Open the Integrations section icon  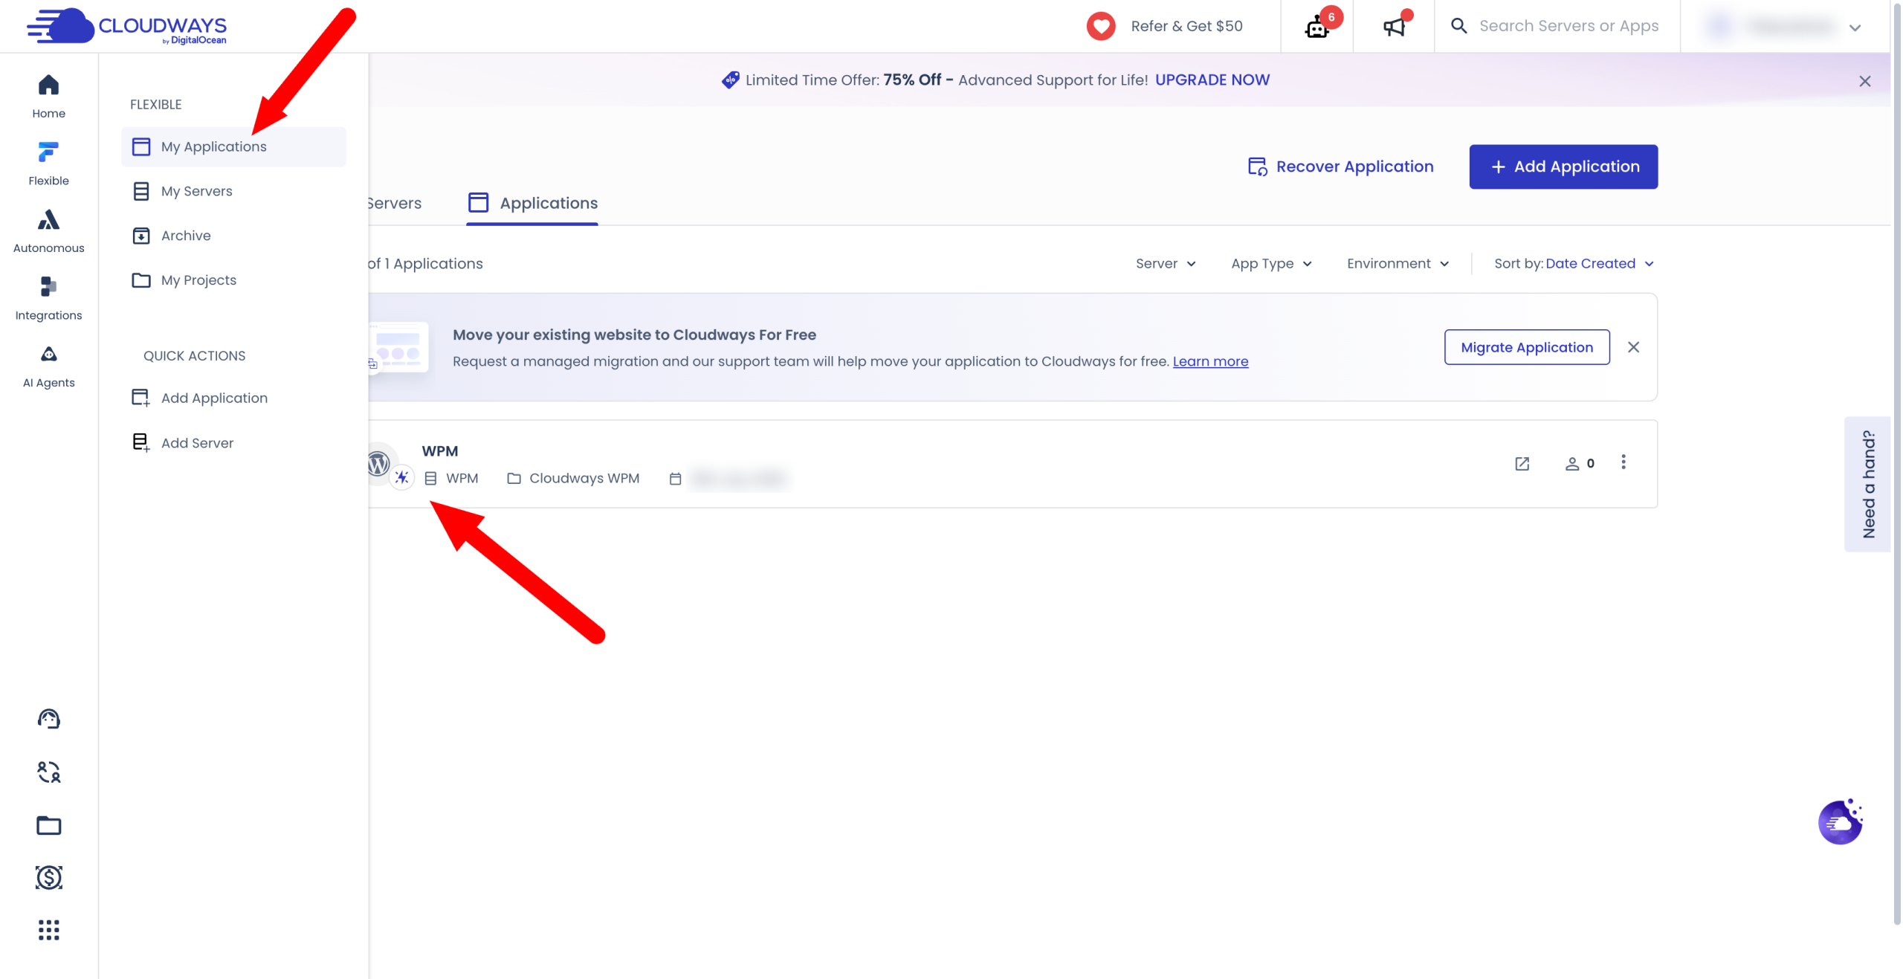coord(48,287)
